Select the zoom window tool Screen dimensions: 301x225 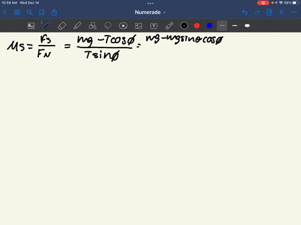(x=31, y=26)
